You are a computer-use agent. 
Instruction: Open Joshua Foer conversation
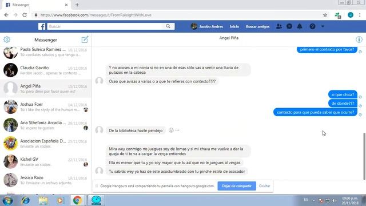coord(46,107)
